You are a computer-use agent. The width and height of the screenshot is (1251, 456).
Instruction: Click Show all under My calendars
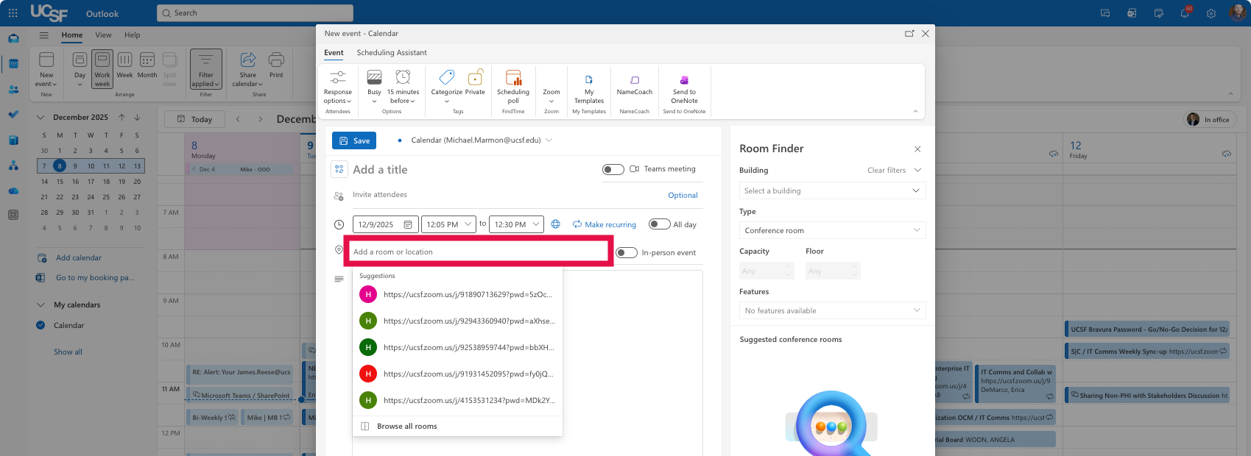tap(68, 352)
